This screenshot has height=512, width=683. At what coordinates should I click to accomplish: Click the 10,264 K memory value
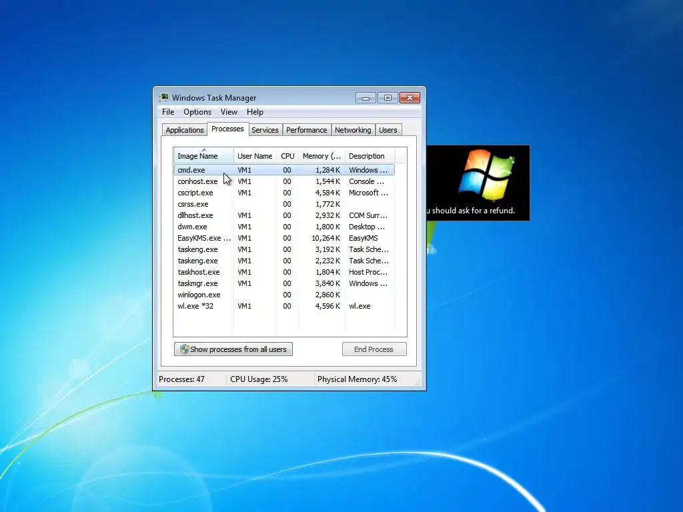pos(325,238)
